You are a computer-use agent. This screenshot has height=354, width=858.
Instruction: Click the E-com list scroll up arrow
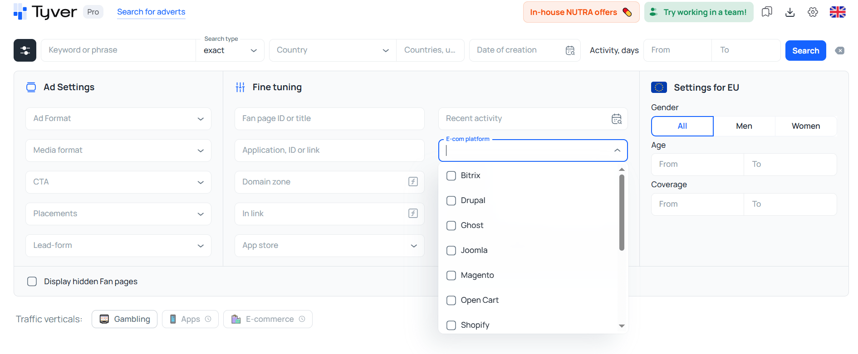pyautogui.click(x=622, y=170)
